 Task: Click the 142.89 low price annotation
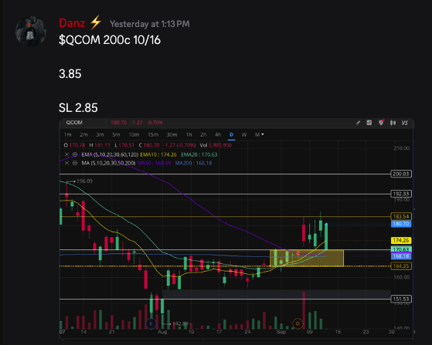tap(180, 324)
